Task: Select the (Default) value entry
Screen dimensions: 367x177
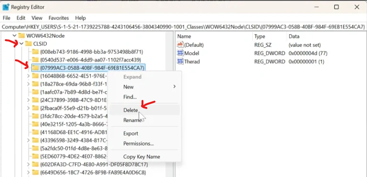Action: point(194,45)
